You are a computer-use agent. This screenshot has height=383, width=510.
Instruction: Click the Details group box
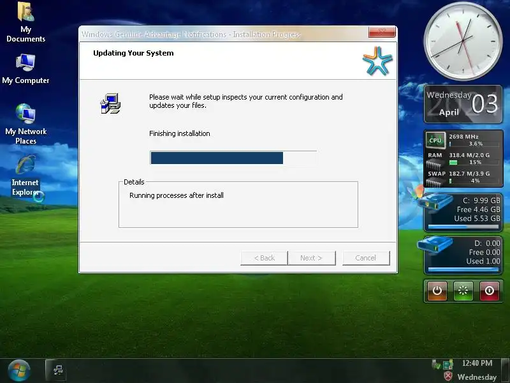click(x=238, y=204)
